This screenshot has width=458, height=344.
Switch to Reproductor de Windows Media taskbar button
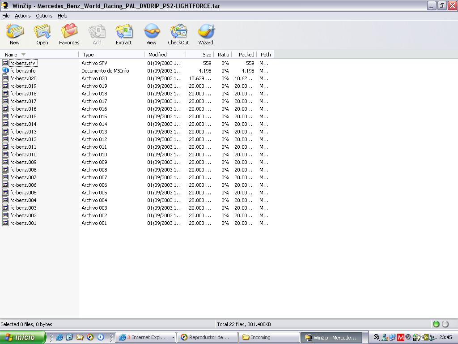[x=208, y=337]
